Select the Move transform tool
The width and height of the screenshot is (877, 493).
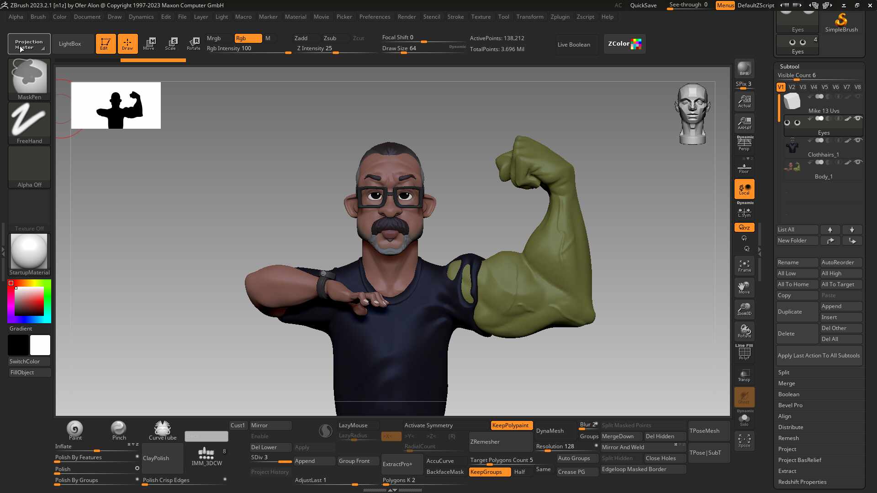(149, 43)
